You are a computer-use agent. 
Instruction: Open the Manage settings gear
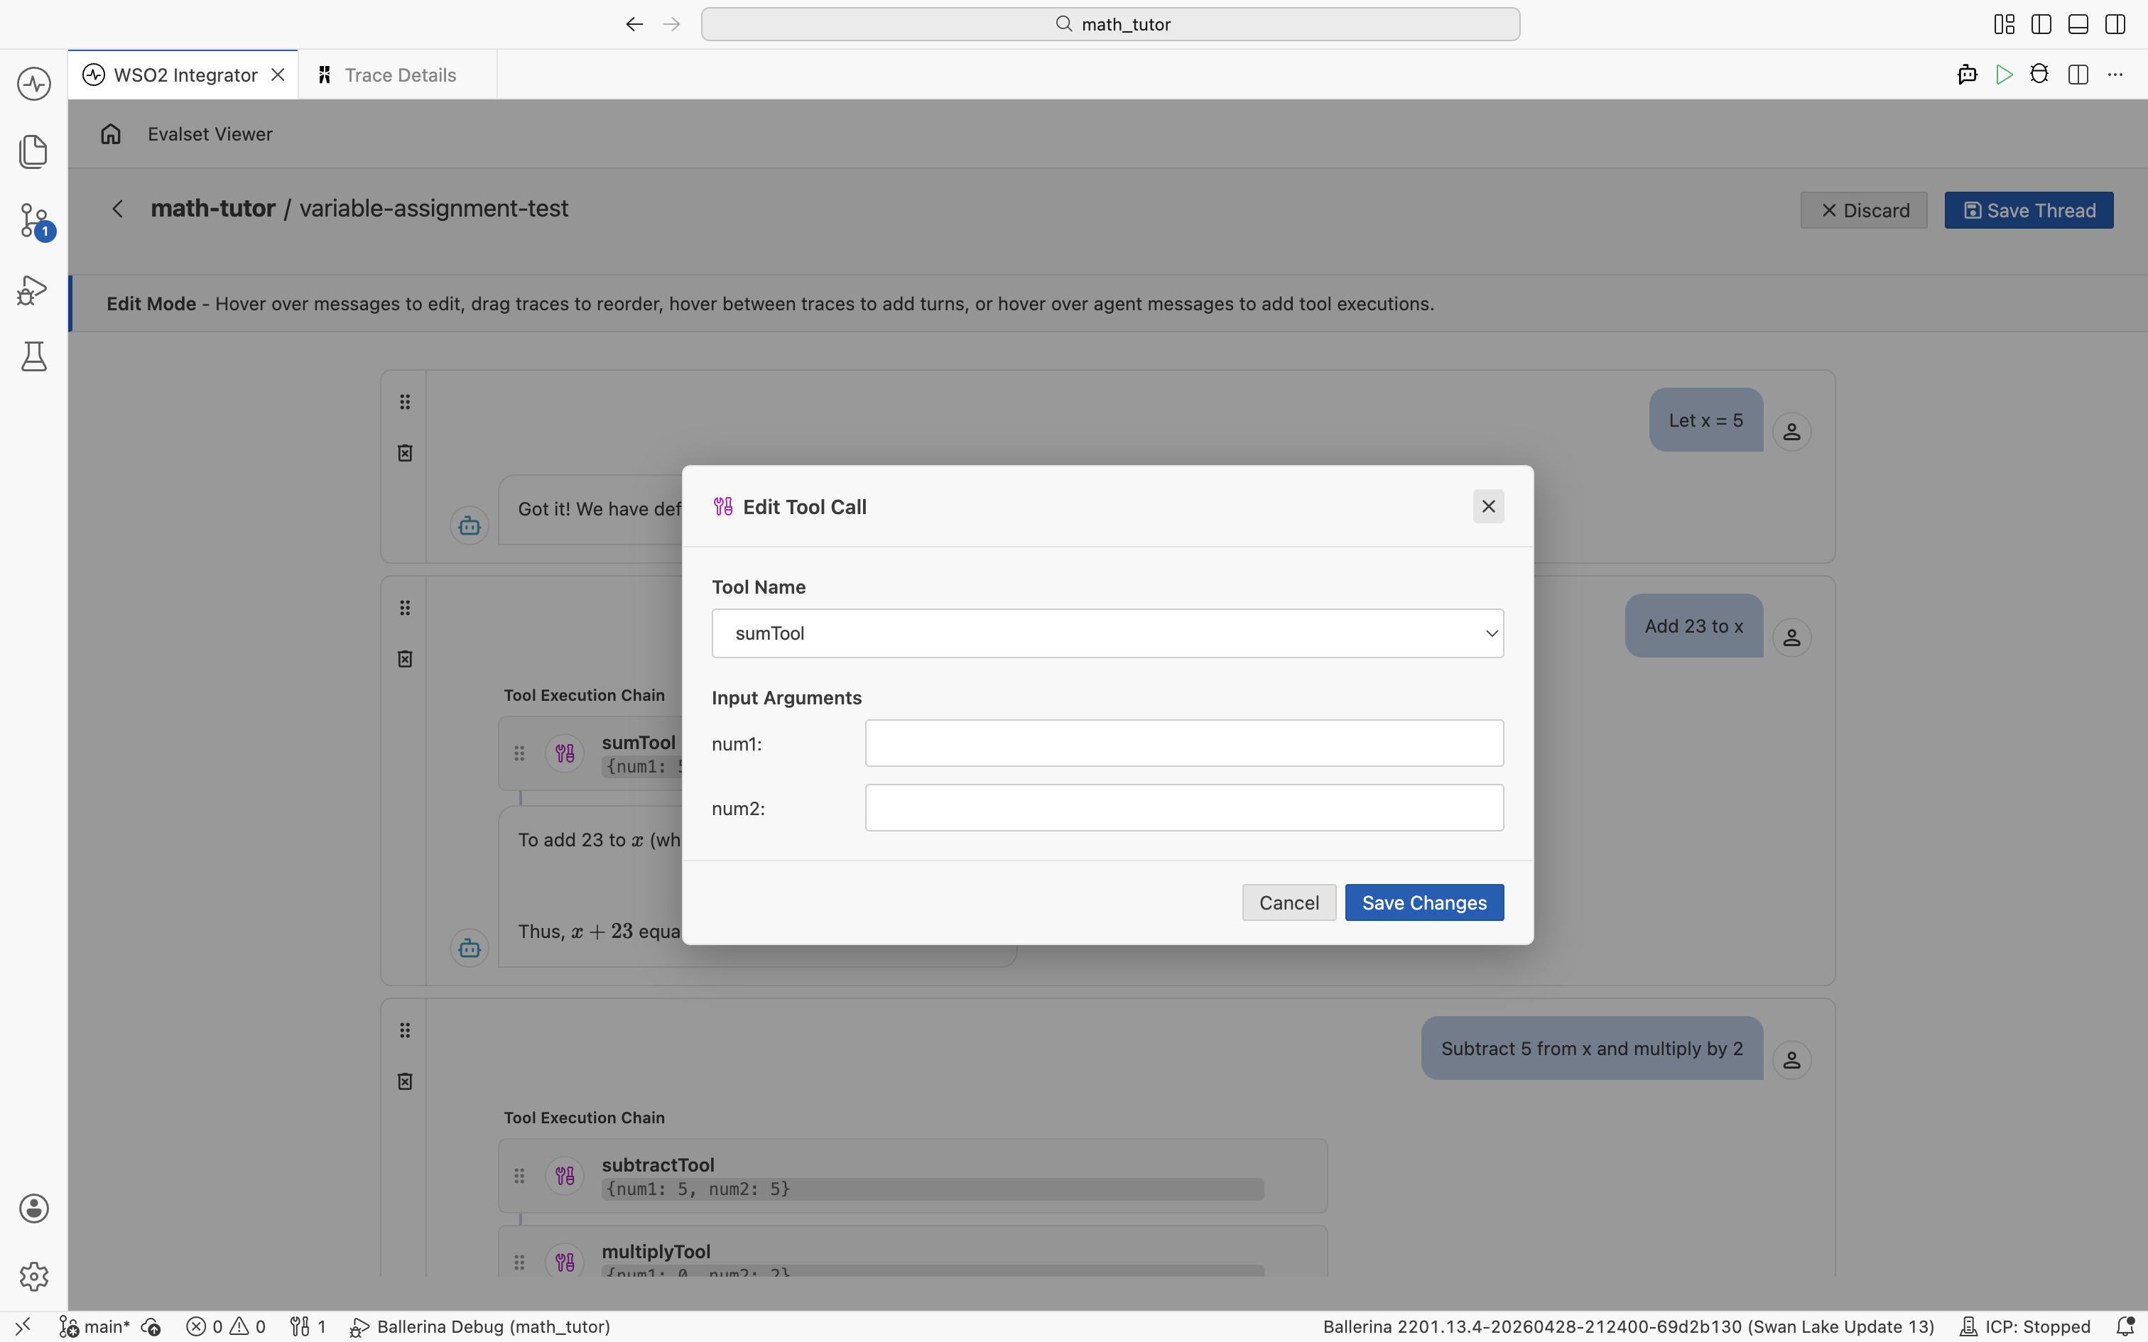(33, 1277)
